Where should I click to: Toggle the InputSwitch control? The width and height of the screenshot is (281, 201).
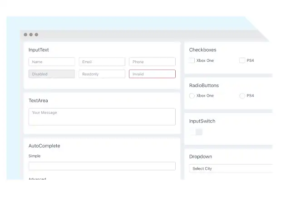196,132
